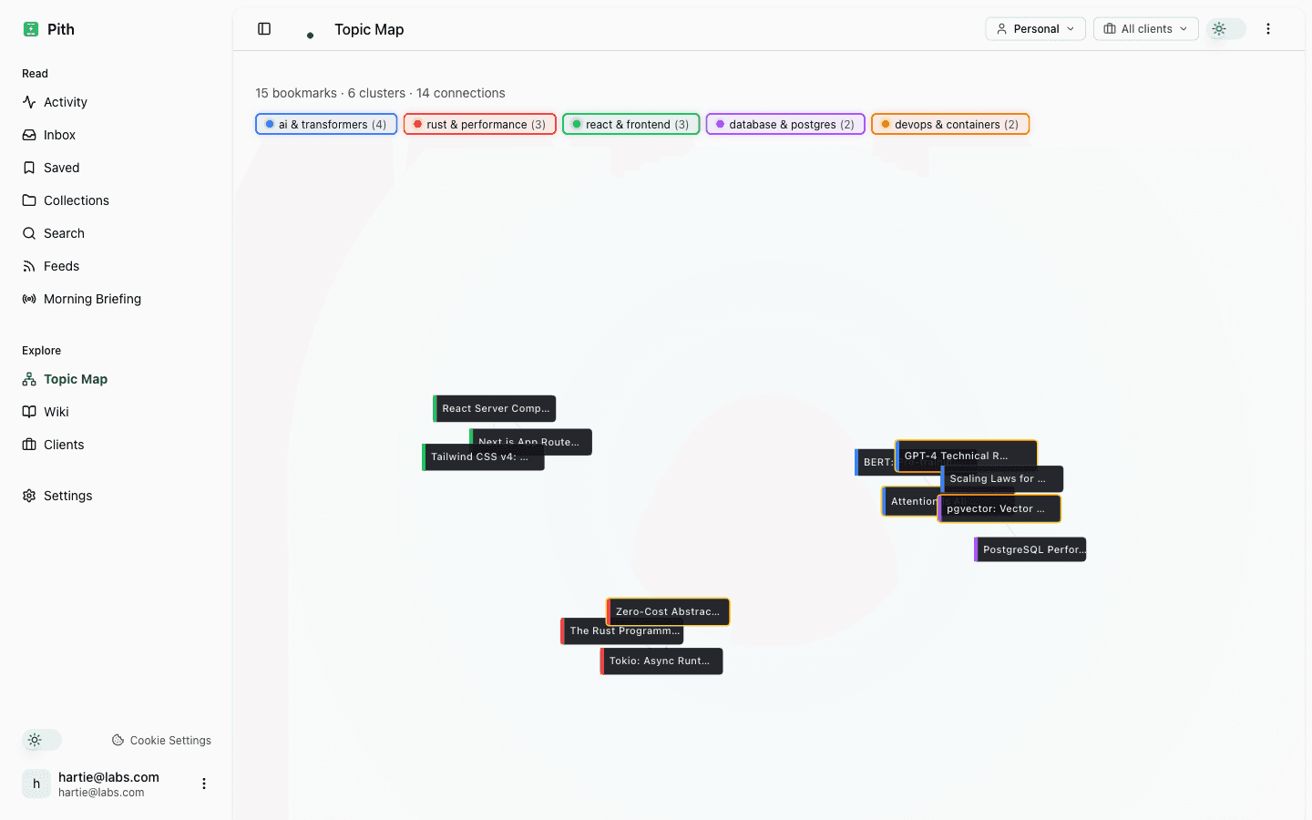Open the user account options menu
This screenshot has height=820, width=1312.
[x=204, y=784]
